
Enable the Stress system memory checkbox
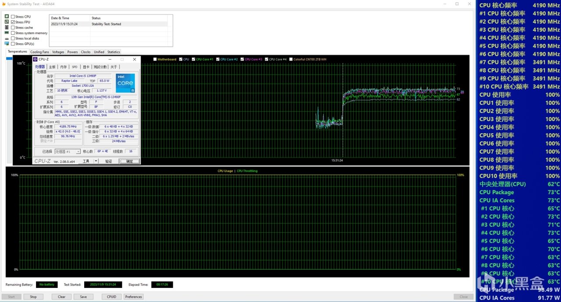pyautogui.click(x=13, y=33)
